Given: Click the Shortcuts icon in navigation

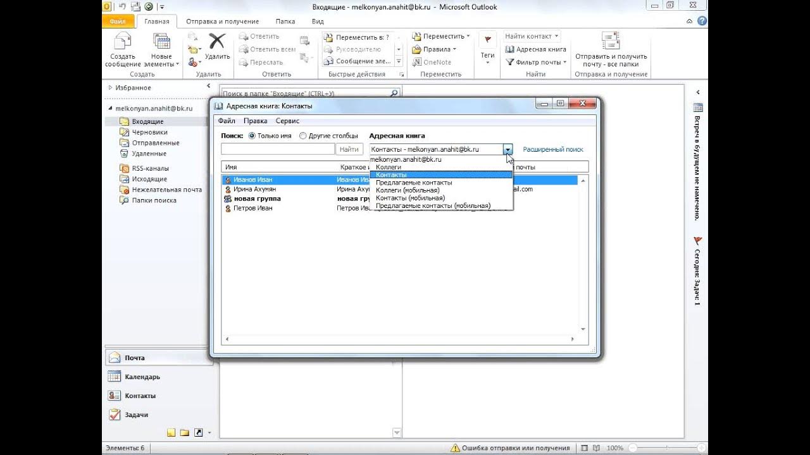Looking at the screenshot, I should pyautogui.click(x=198, y=433).
